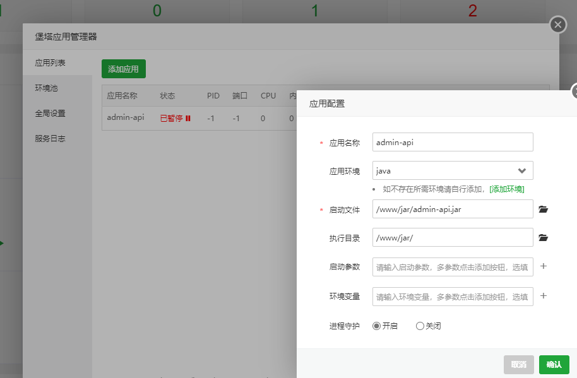Confirm with the 确认 button
Viewport: 577px width, 378px height.
tap(554, 364)
